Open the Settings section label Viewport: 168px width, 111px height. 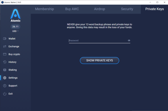[x=13, y=78]
